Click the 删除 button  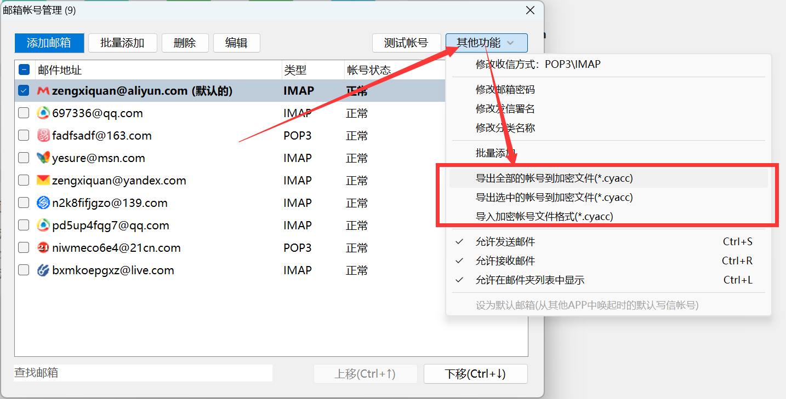click(185, 43)
